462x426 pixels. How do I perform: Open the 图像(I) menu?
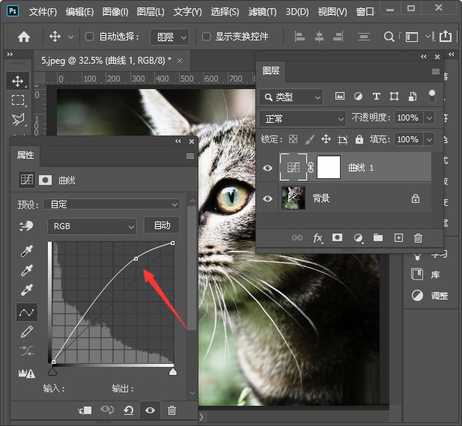pos(115,12)
